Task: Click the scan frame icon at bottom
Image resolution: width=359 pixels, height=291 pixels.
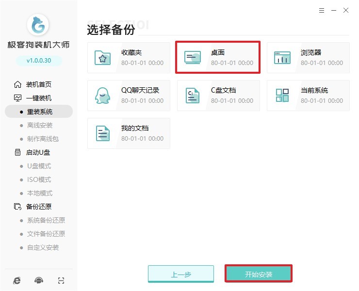Action: click(x=61, y=280)
